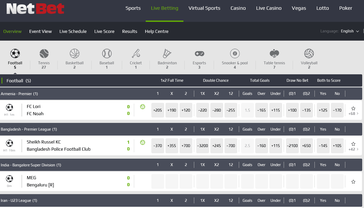The image size is (364, 208).
Task: Select Both to Score Yes at +125
Action: pos(323,110)
